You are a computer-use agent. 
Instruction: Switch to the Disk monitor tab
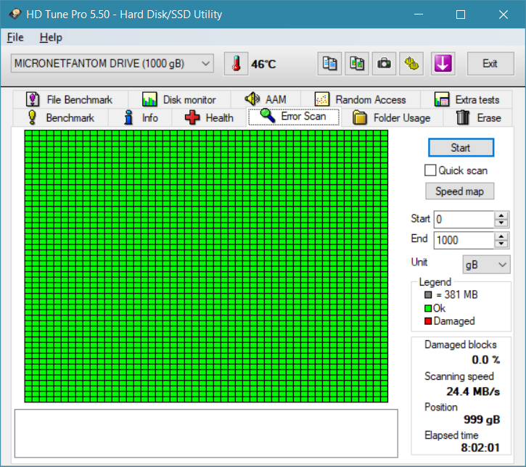coord(179,99)
